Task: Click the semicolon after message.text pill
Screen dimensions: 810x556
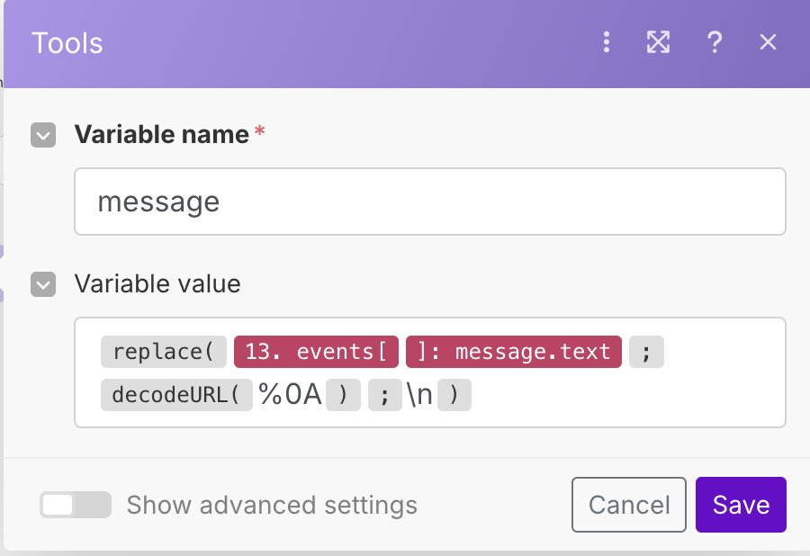Action: [646, 352]
